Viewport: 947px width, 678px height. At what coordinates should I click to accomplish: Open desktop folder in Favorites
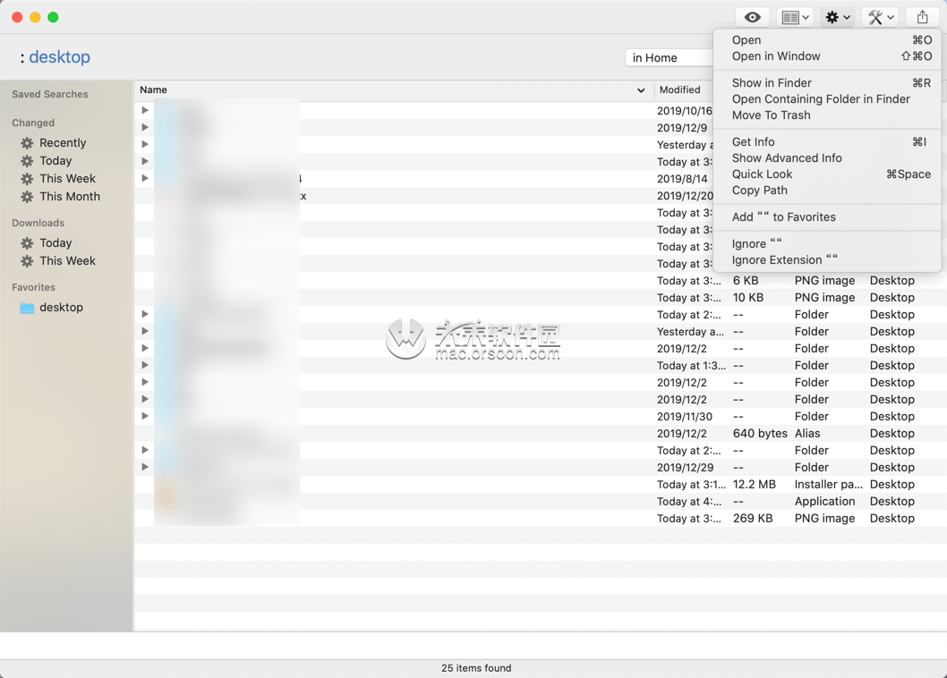click(x=61, y=308)
